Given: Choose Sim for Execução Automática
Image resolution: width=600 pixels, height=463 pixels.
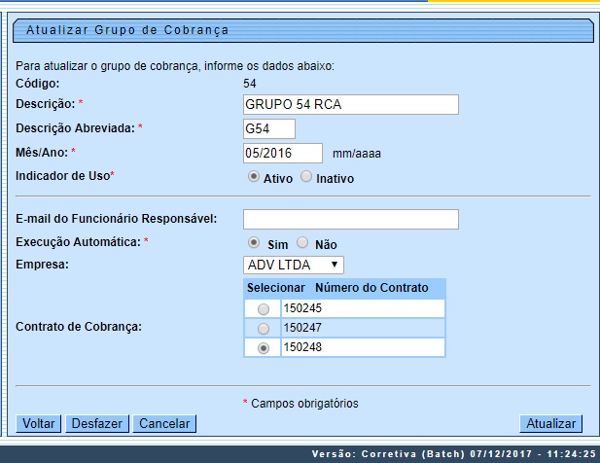Looking at the screenshot, I should coord(253,242).
